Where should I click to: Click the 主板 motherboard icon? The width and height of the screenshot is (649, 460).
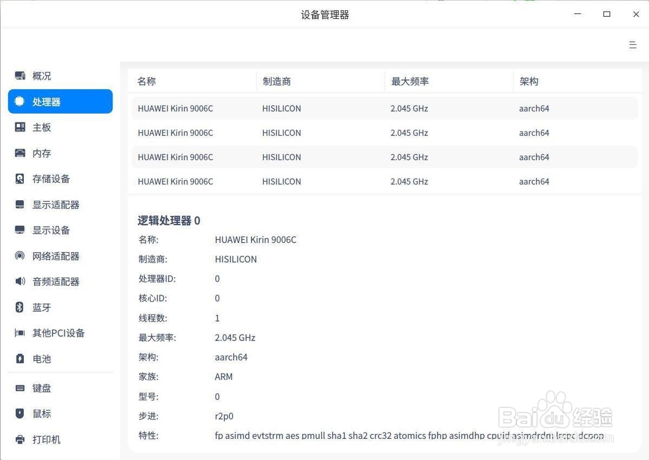click(20, 127)
